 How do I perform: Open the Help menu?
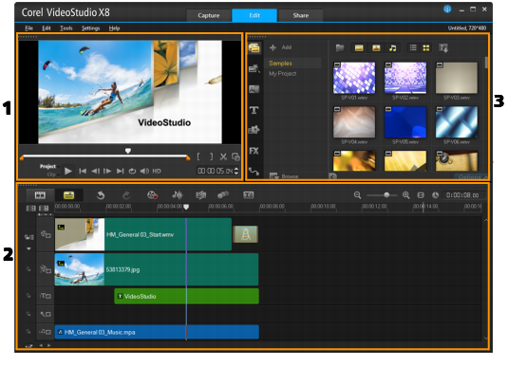[114, 28]
